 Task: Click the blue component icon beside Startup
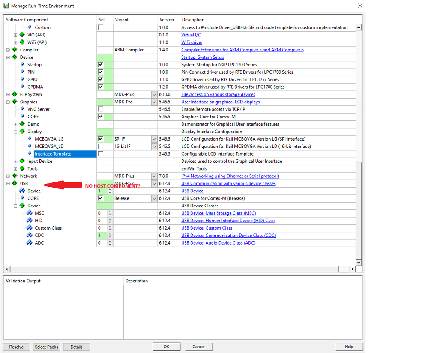(22, 64)
